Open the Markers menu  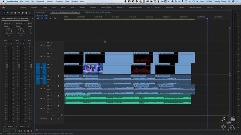[50, 1]
